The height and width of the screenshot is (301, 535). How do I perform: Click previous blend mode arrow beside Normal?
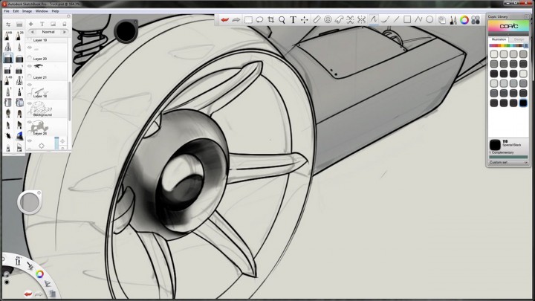(33, 32)
